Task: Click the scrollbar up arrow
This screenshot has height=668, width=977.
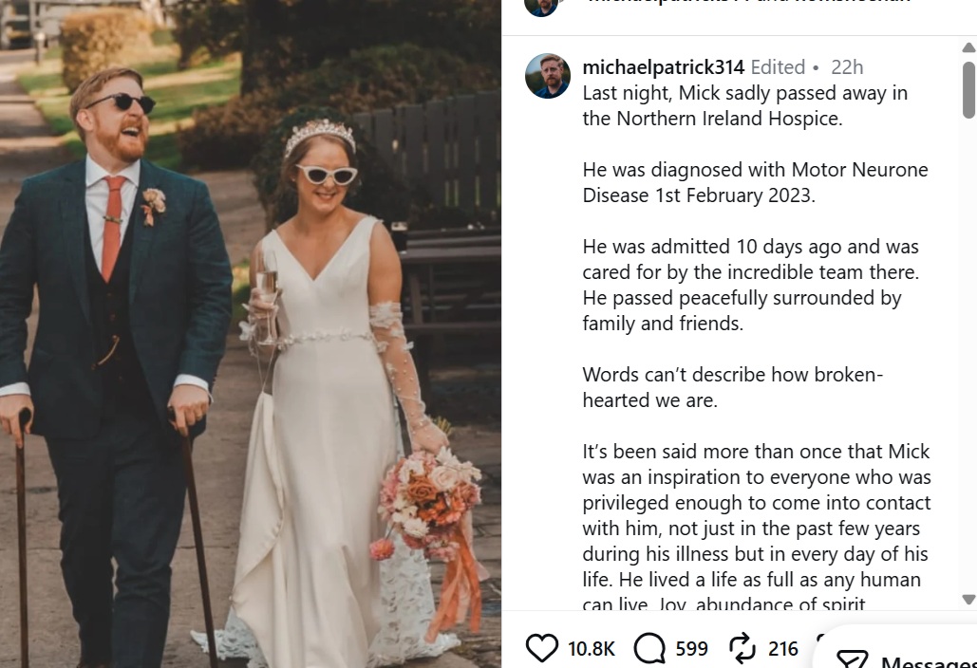Action: [968, 47]
